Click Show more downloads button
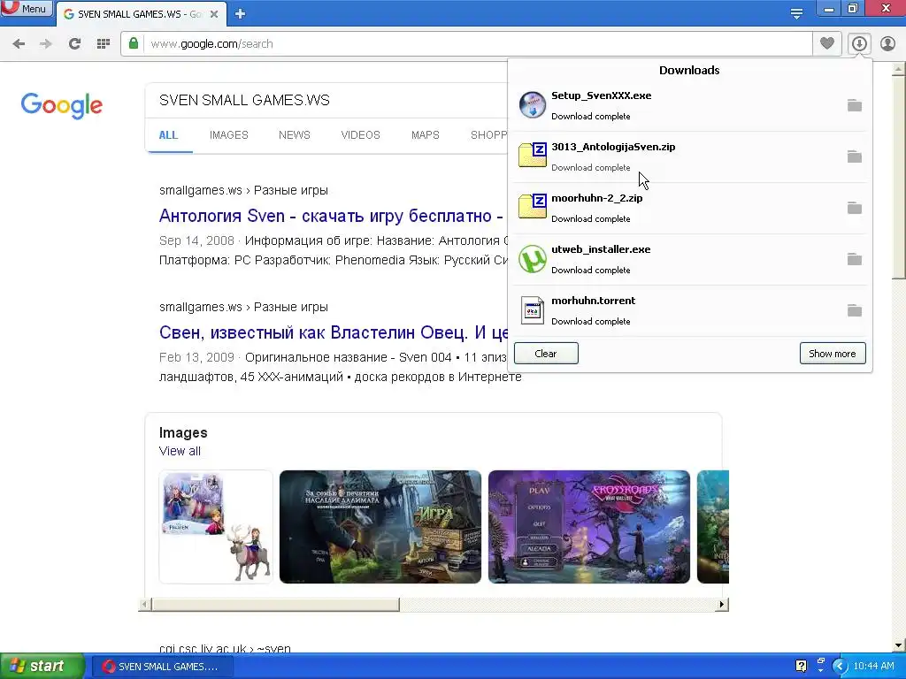This screenshot has width=906, height=679. 833,354
